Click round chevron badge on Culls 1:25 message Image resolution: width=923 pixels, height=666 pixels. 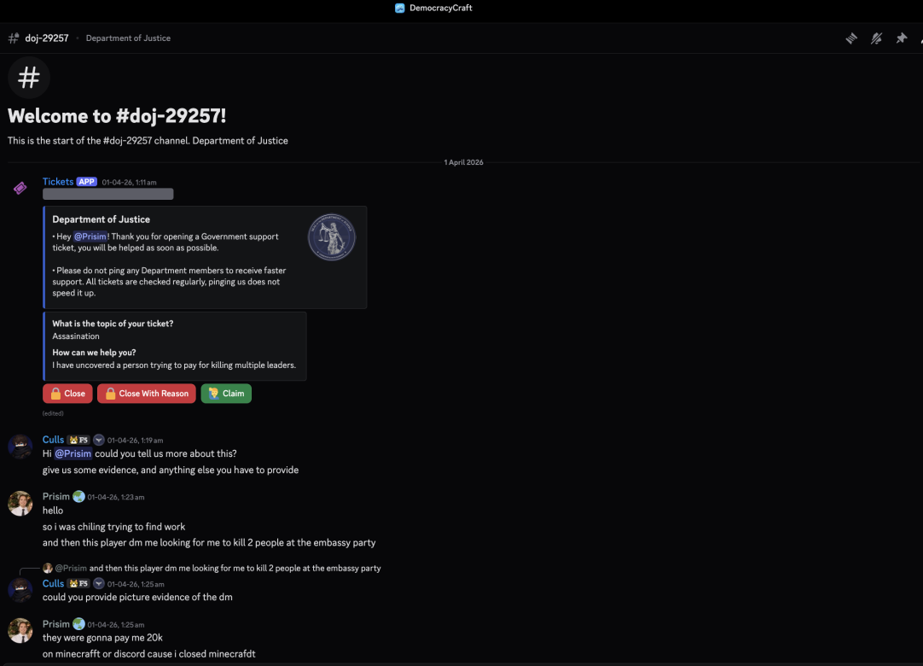point(99,583)
